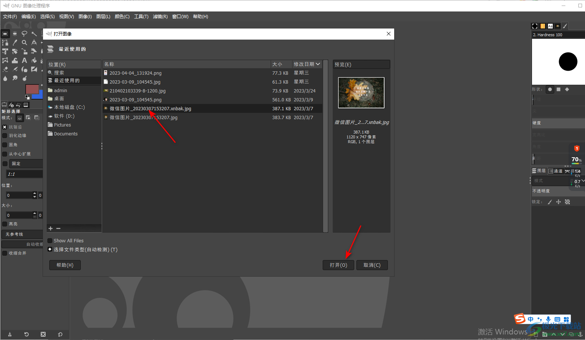Select the Ellipse Select tool
The image size is (585, 340).
coord(15,34)
